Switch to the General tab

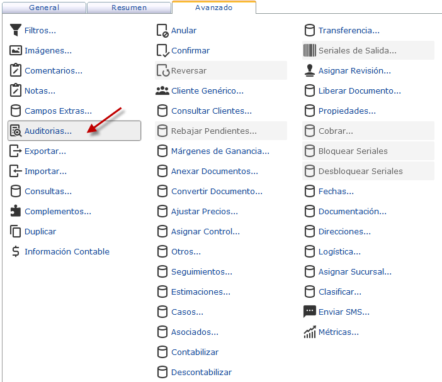tap(44, 8)
